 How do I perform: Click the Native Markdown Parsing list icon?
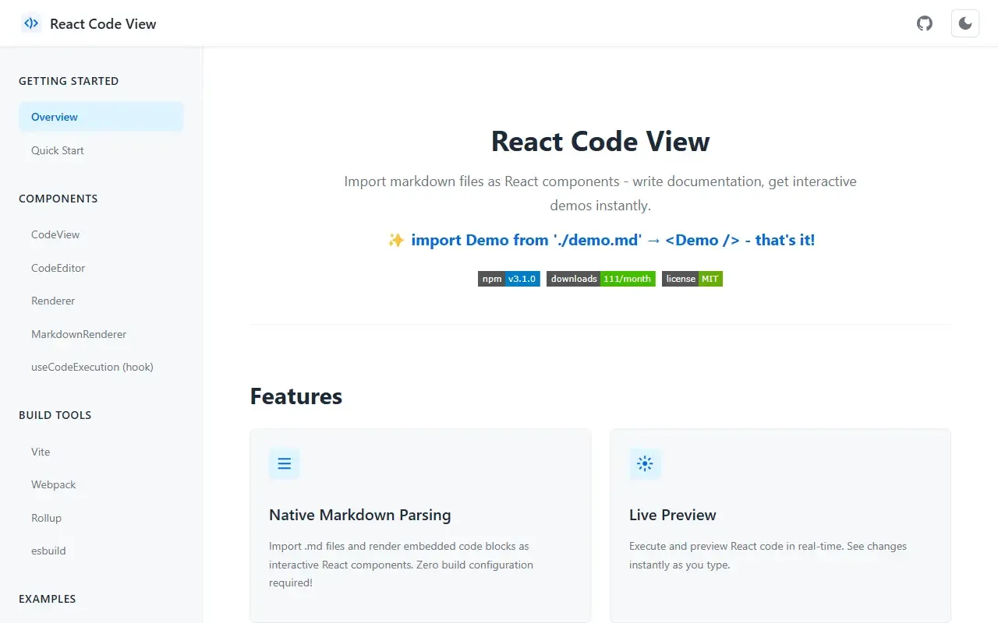tap(285, 464)
